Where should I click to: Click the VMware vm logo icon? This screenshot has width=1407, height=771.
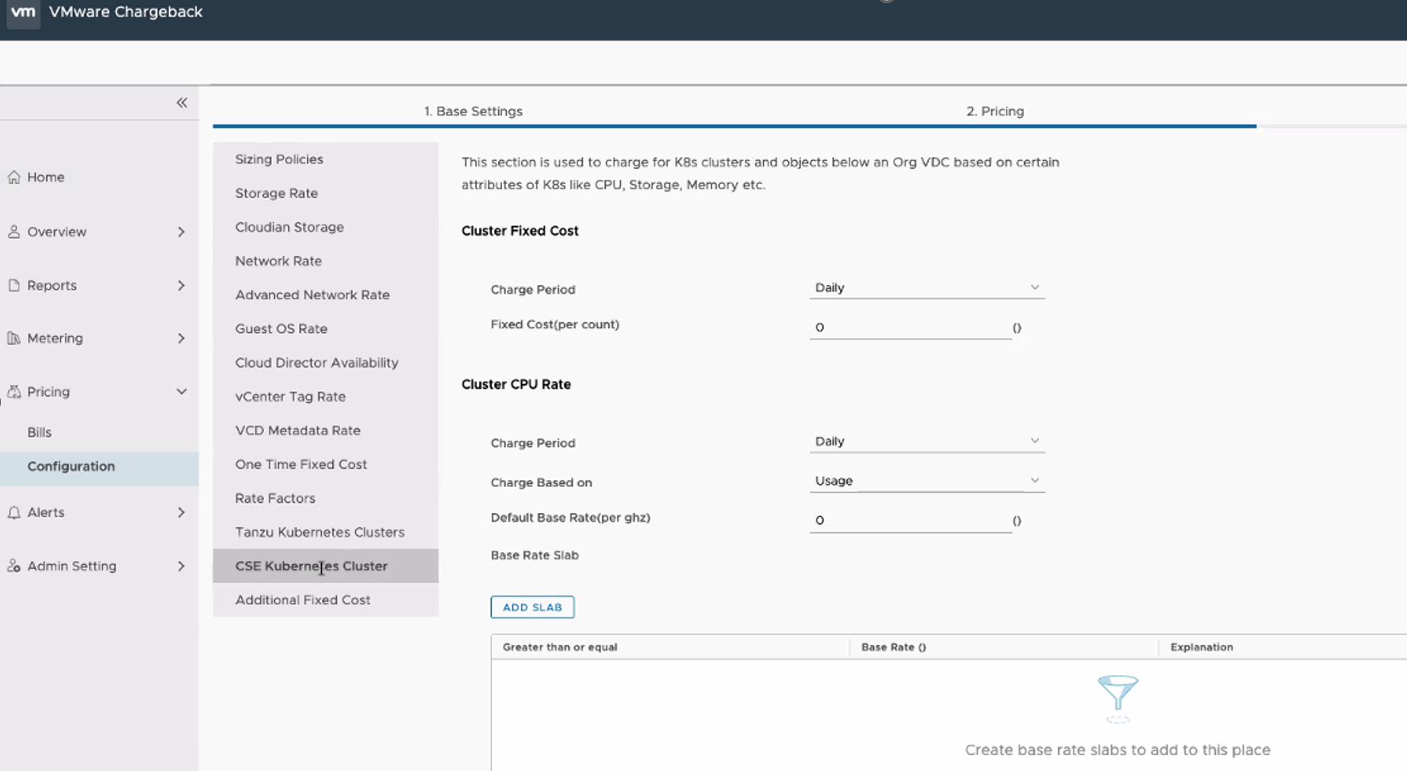tap(23, 13)
